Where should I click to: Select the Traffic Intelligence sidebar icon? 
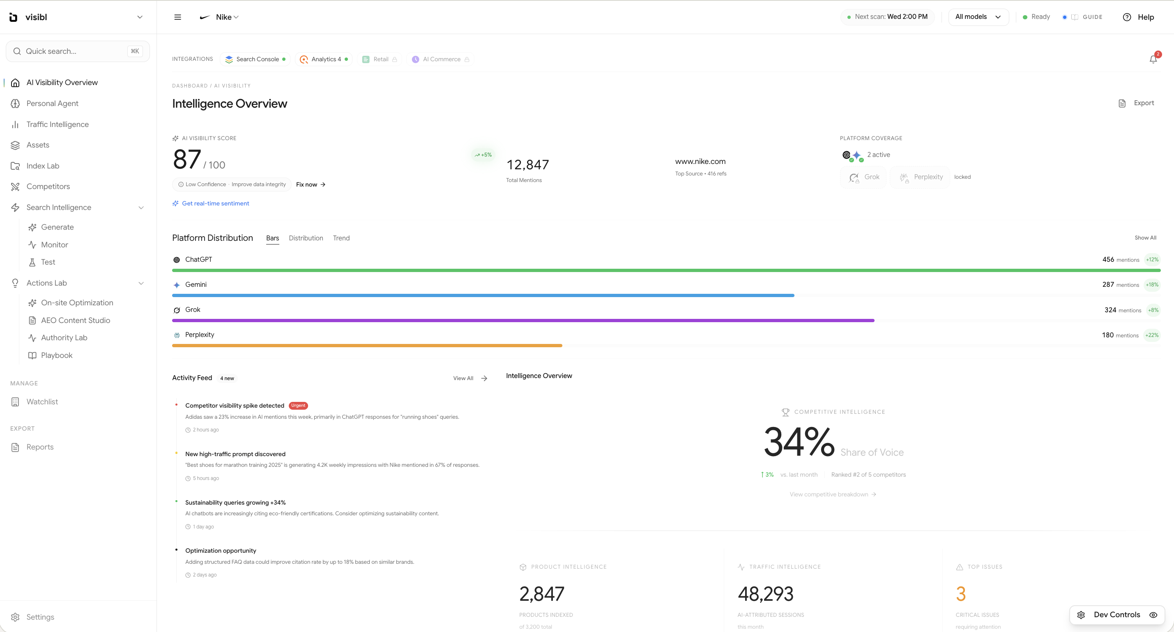coord(16,124)
